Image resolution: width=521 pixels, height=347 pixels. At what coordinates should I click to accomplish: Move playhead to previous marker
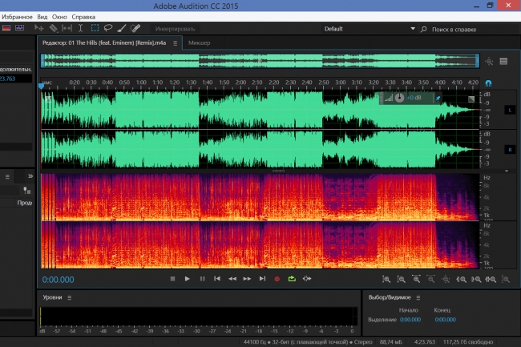click(x=217, y=279)
